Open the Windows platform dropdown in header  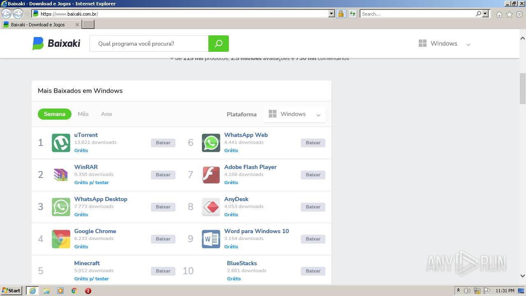pos(445,44)
